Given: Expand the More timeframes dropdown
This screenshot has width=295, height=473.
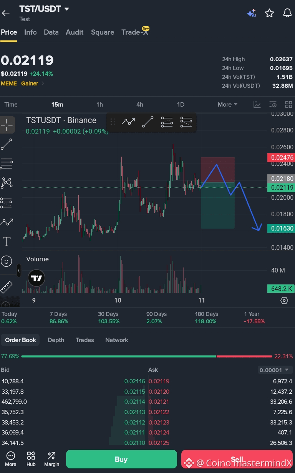Looking at the screenshot, I should pos(227,104).
